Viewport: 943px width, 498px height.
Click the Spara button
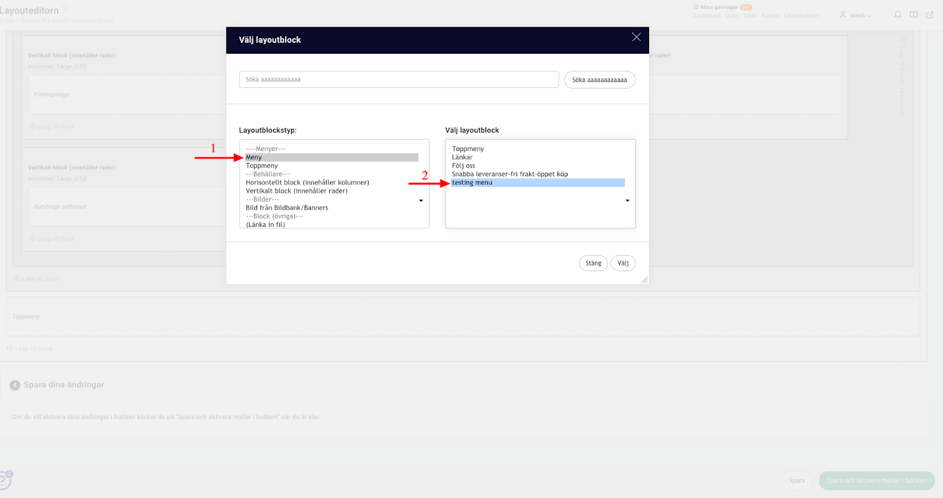click(797, 480)
